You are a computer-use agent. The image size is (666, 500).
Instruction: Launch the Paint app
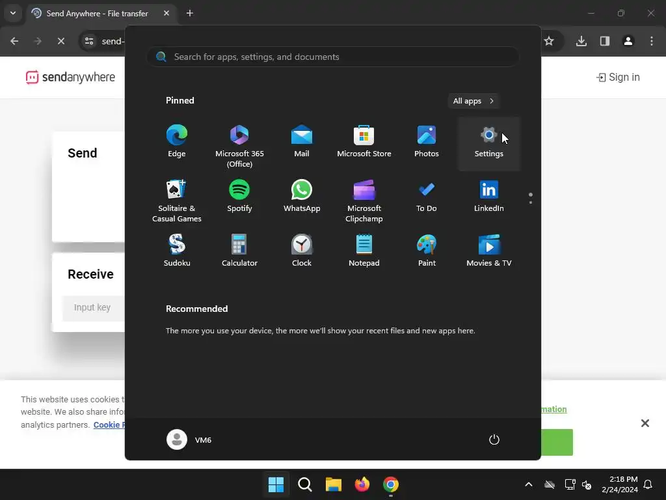coord(427,251)
